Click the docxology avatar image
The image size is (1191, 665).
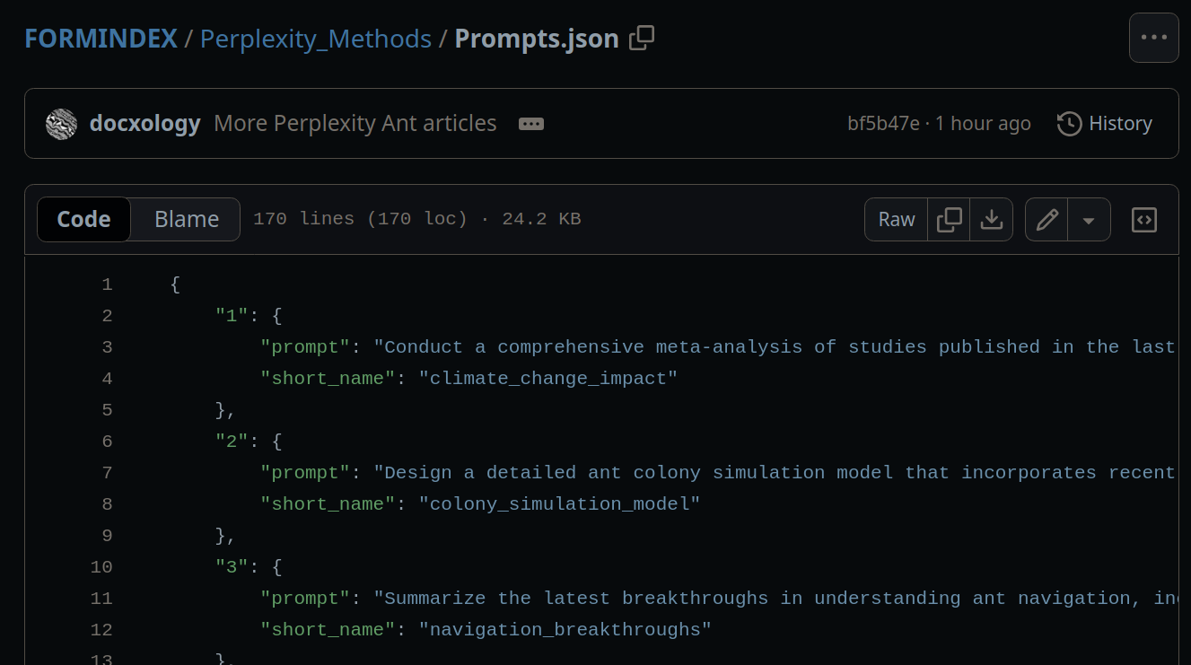[x=62, y=124]
